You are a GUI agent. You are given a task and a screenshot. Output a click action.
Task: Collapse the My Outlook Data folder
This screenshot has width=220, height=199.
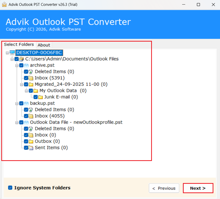click(26, 91)
